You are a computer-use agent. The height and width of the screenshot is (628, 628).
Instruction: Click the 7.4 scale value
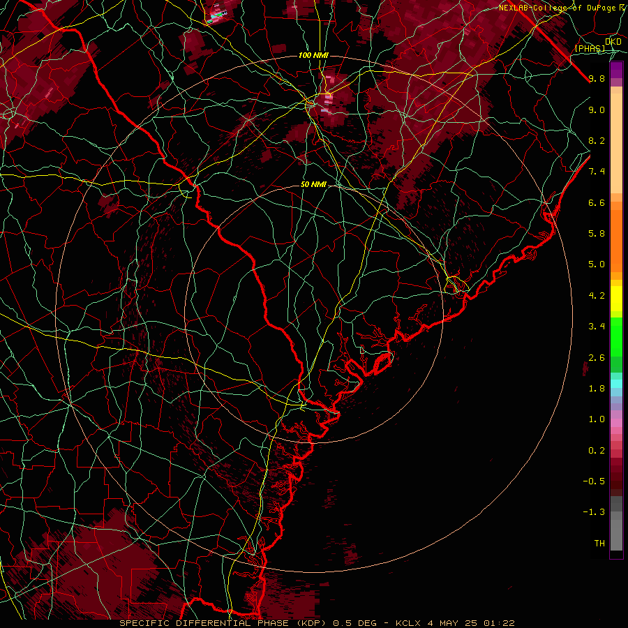click(597, 172)
